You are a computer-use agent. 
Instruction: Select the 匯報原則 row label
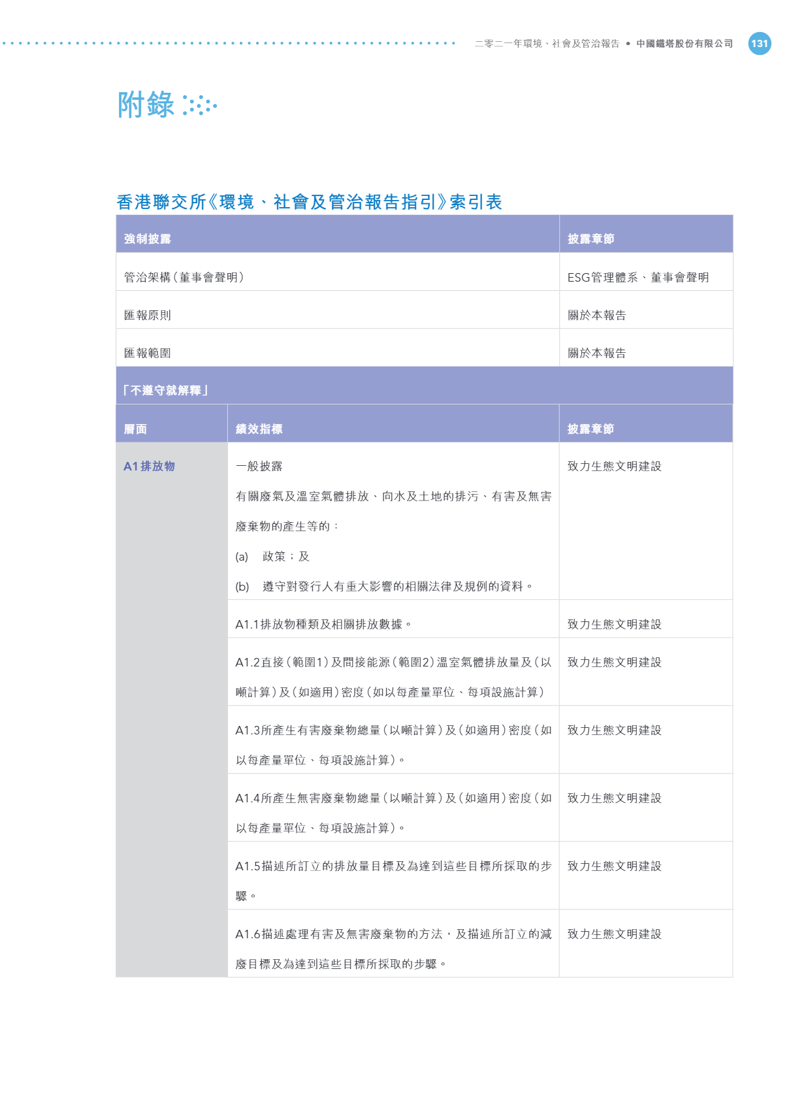[x=148, y=315]
